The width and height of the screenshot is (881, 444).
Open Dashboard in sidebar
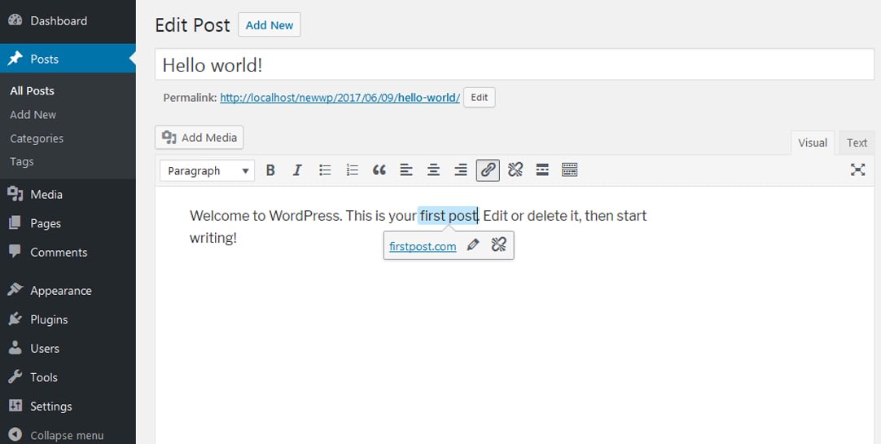[68, 21]
